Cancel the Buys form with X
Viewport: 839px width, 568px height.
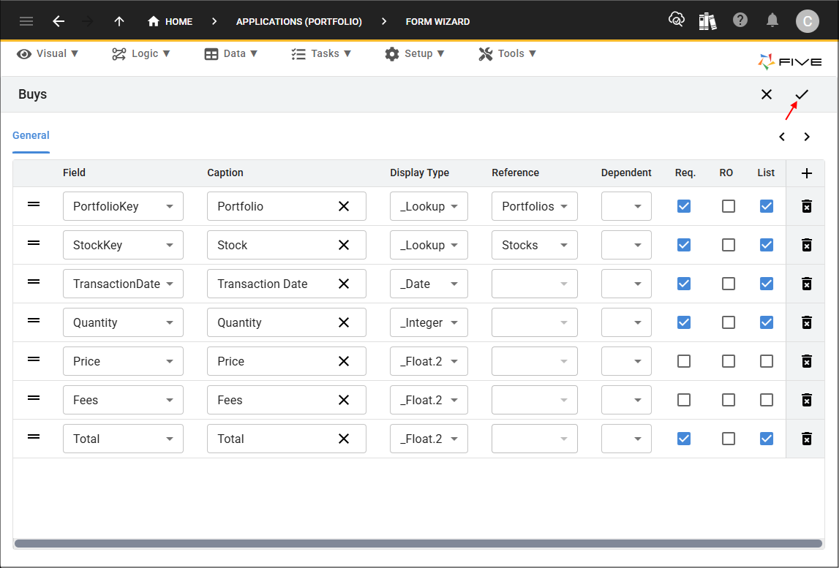click(x=767, y=94)
